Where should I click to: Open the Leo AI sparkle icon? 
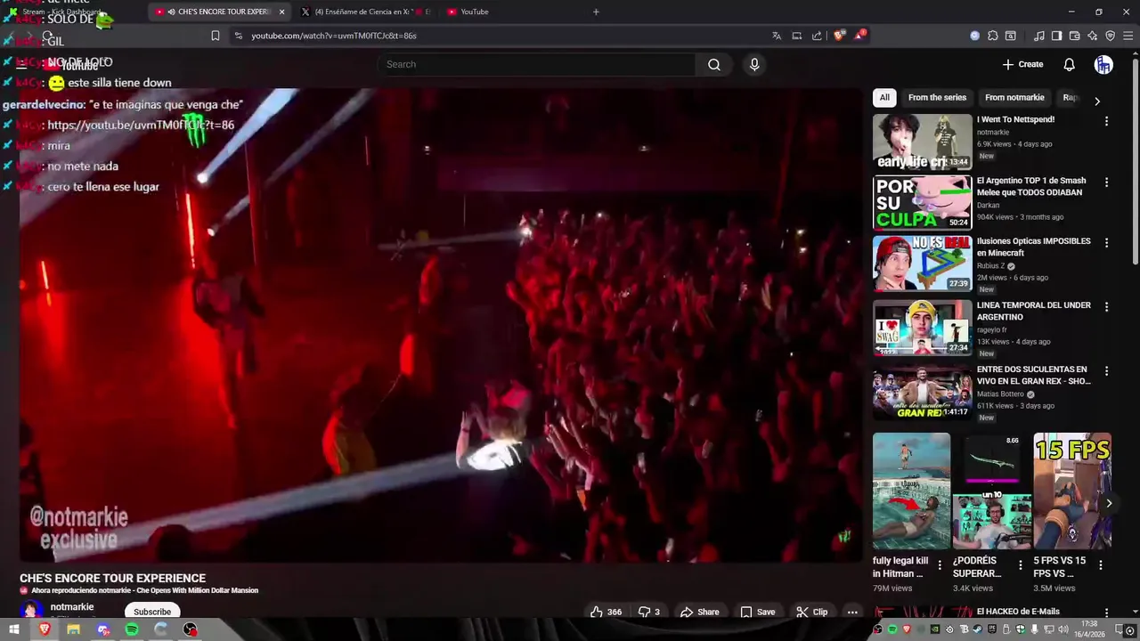tap(1093, 36)
